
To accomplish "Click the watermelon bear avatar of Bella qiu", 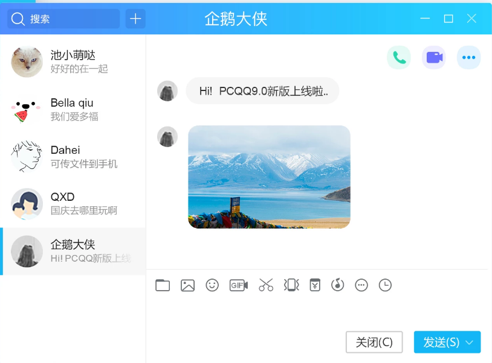I will pyautogui.click(x=27, y=110).
